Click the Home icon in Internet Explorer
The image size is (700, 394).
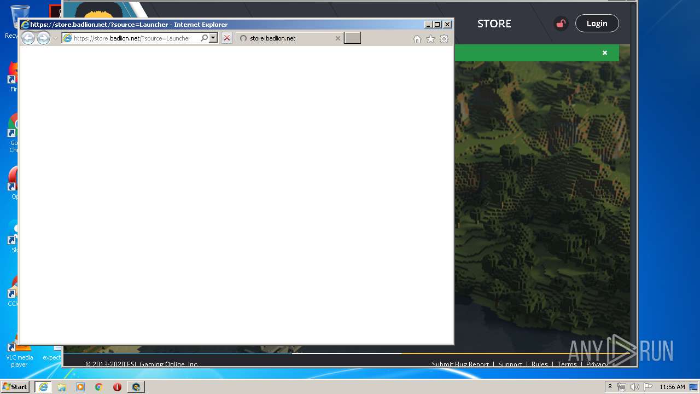coord(417,39)
